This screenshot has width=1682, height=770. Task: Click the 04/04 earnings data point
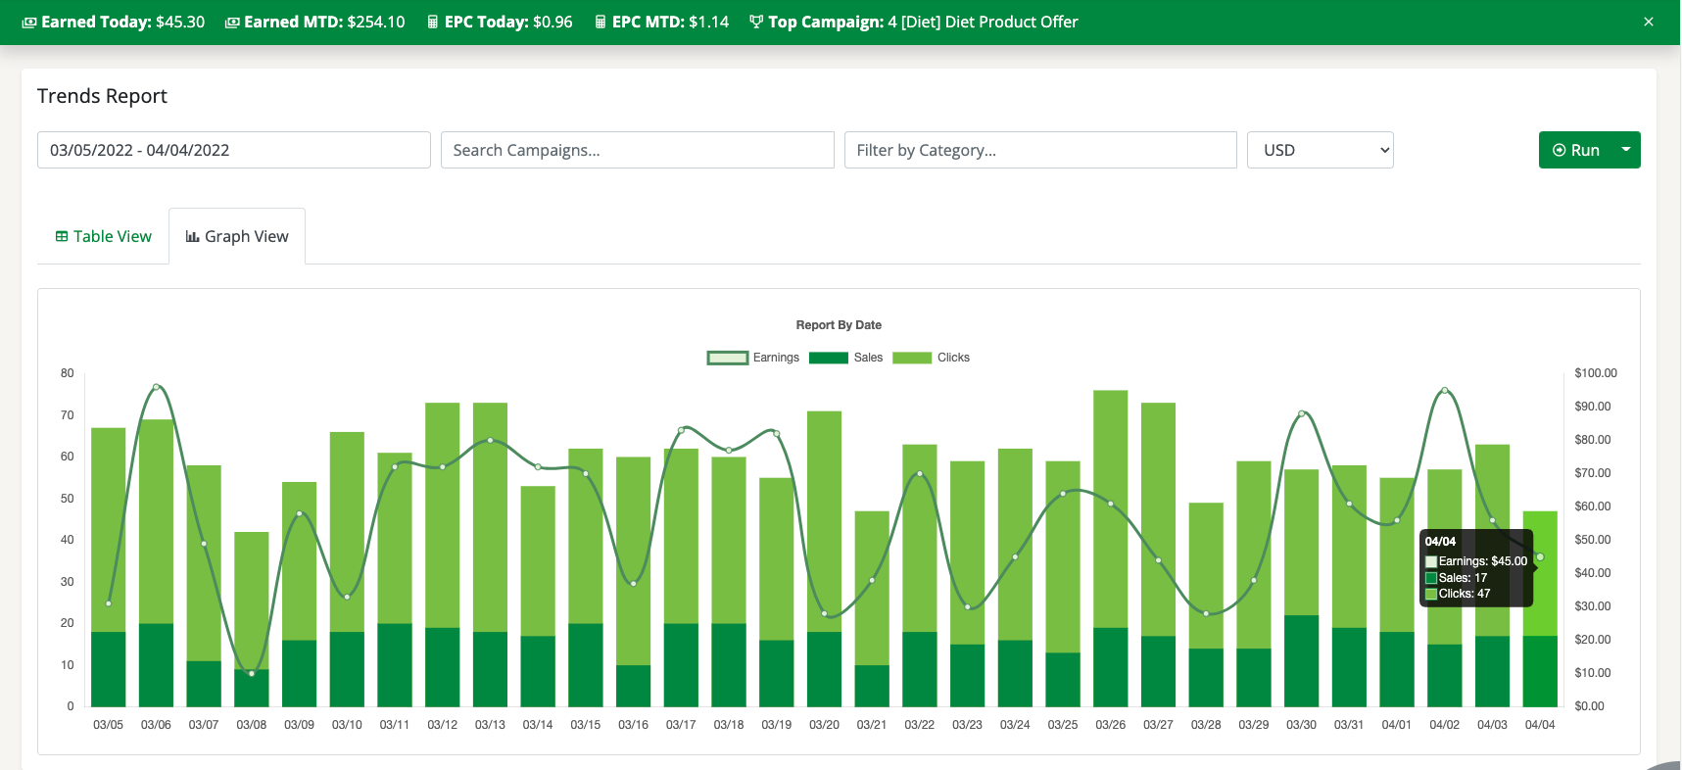(1540, 557)
